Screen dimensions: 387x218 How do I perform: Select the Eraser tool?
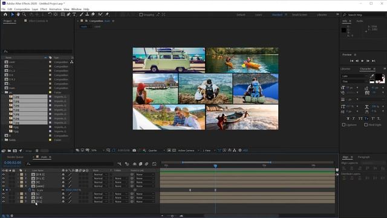coord(93,15)
